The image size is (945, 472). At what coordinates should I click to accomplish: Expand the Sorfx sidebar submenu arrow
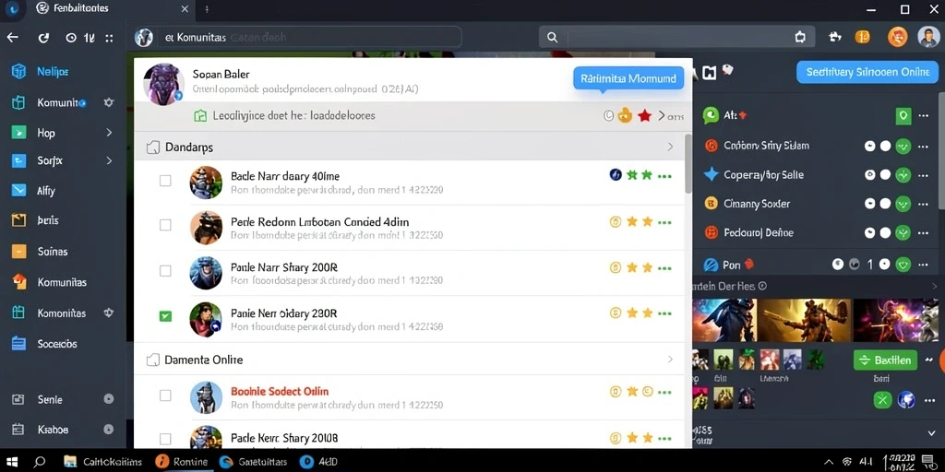click(109, 160)
